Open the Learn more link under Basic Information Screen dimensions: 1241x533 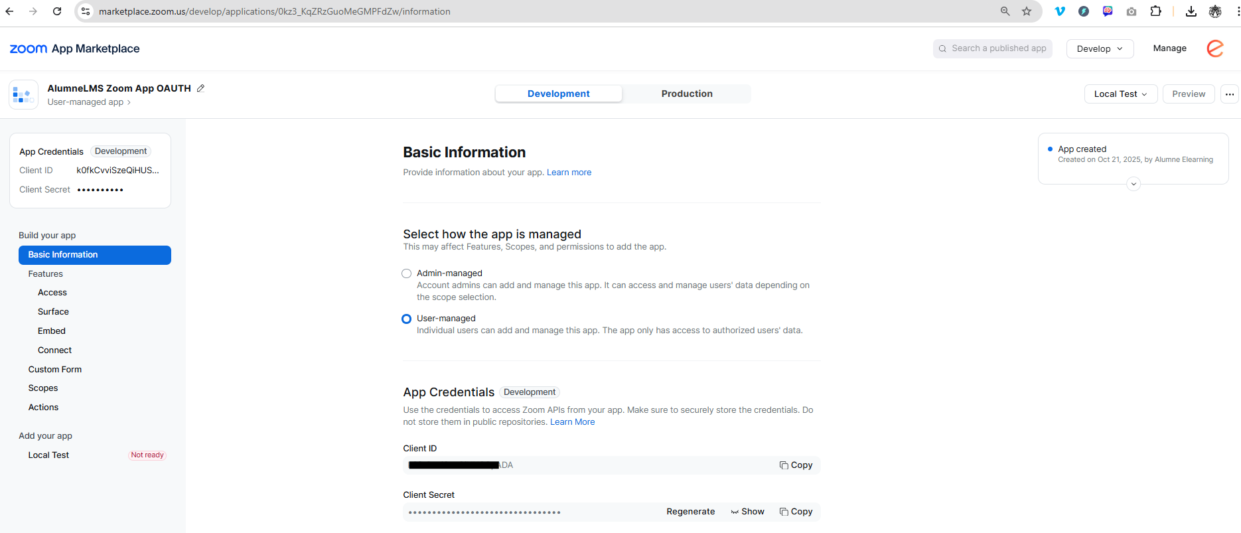click(x=569, y=173)
